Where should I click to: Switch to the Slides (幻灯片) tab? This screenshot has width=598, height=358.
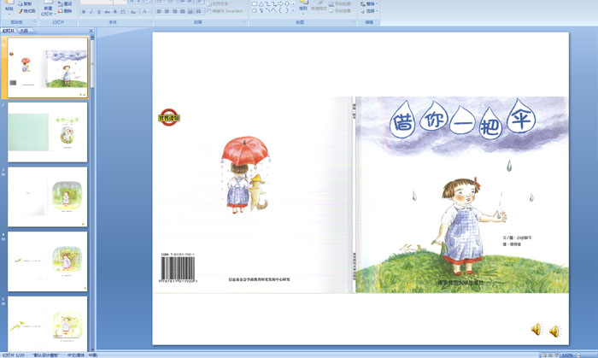click(x=9, y=31)
